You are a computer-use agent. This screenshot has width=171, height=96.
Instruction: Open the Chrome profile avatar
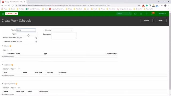tap(165, 6)
